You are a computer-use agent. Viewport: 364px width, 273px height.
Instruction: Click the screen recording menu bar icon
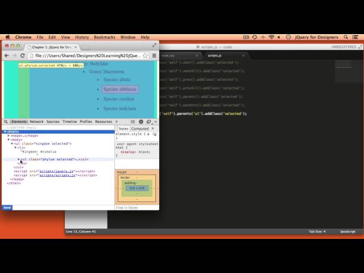pos(246,37)
